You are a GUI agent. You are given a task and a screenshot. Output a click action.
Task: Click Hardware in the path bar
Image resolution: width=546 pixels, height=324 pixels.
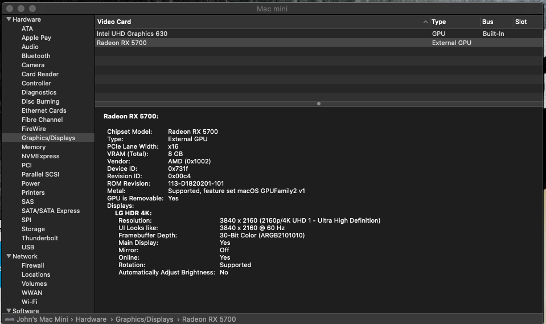(91, 319)
